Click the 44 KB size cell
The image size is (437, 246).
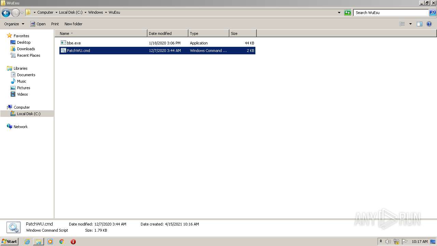tap(249, 43)
